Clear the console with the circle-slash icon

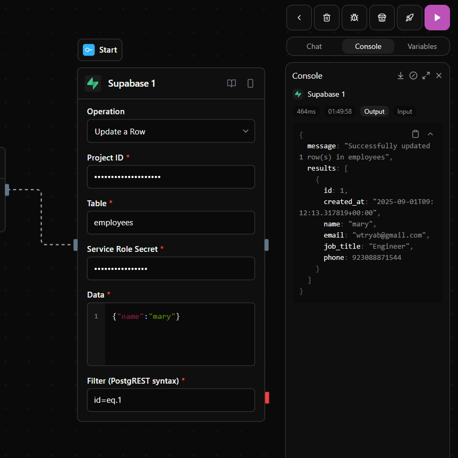point(413,76)
